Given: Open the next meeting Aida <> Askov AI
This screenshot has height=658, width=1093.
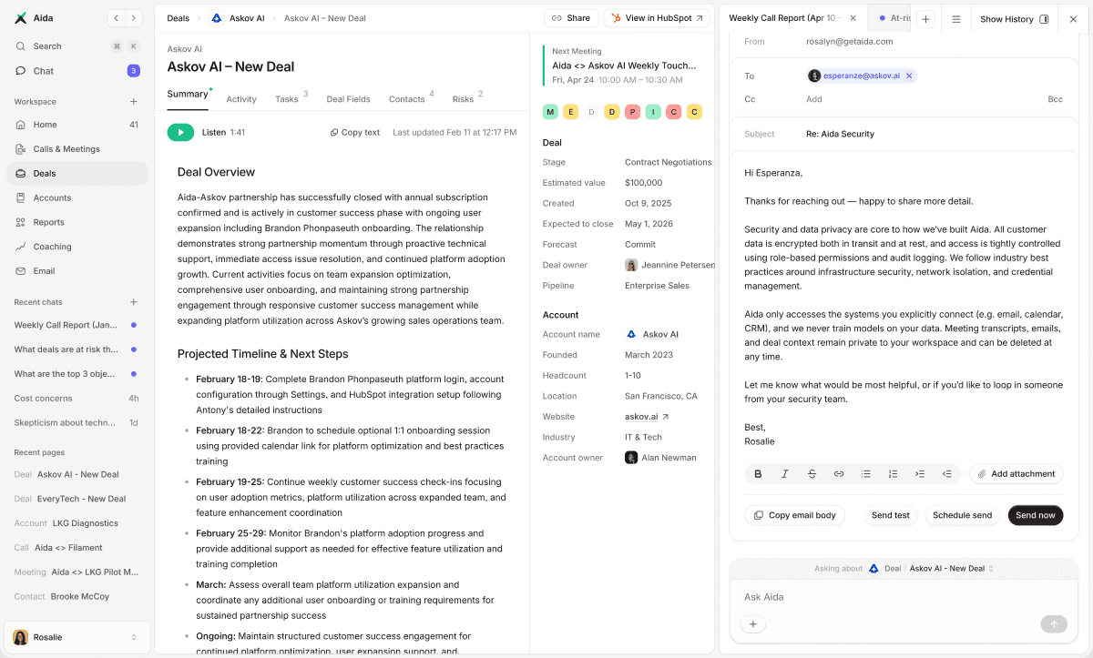Looking at the screenshot, I should (x=624, y=66).
